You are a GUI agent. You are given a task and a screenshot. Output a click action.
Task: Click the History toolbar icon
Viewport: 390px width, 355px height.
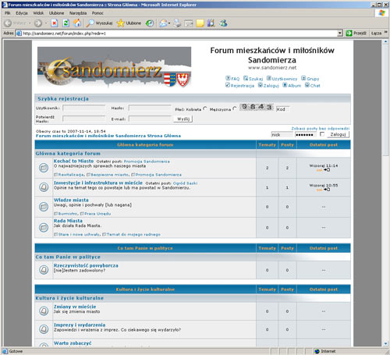point(150,23)
